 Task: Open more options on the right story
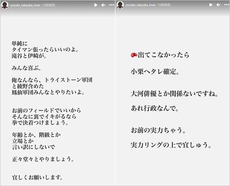coord(227,5)
